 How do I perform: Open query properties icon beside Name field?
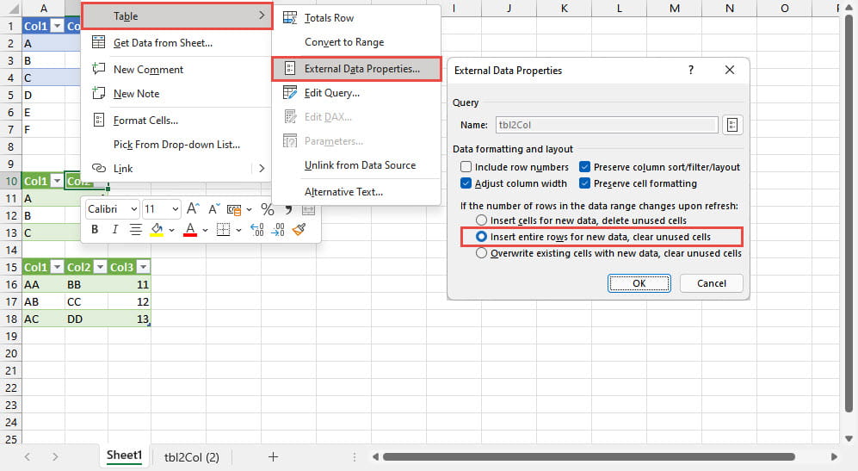coord(732,125)
